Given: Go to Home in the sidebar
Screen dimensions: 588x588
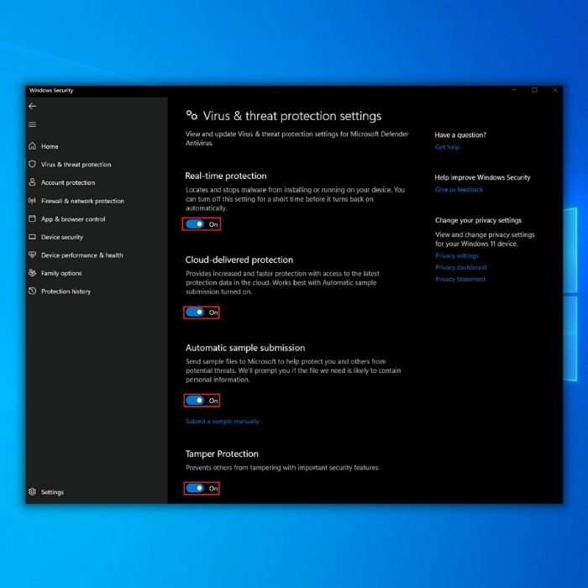Looking at the screenshot, I should click(50, 146).
